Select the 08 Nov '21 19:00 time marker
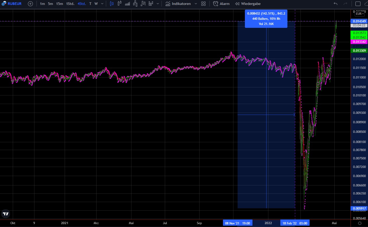 (x=238, y=223)
